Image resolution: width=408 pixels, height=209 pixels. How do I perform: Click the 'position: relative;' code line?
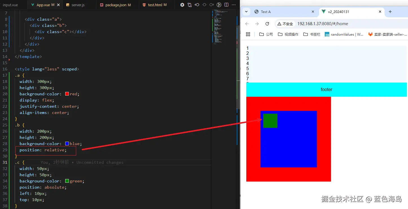point(43,150)
